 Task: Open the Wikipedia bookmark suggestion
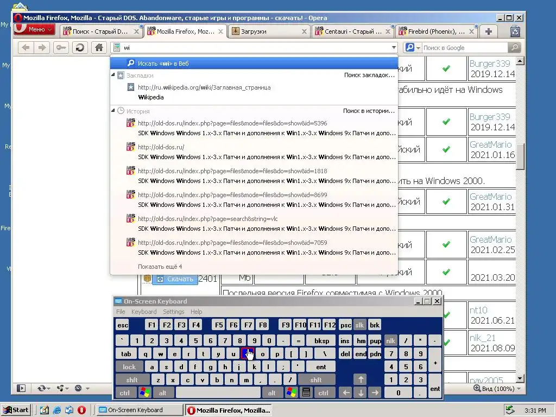254,92
